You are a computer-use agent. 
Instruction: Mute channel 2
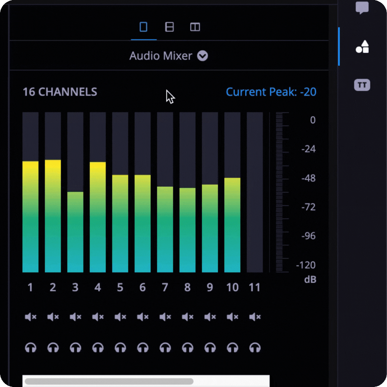point(53,317)
